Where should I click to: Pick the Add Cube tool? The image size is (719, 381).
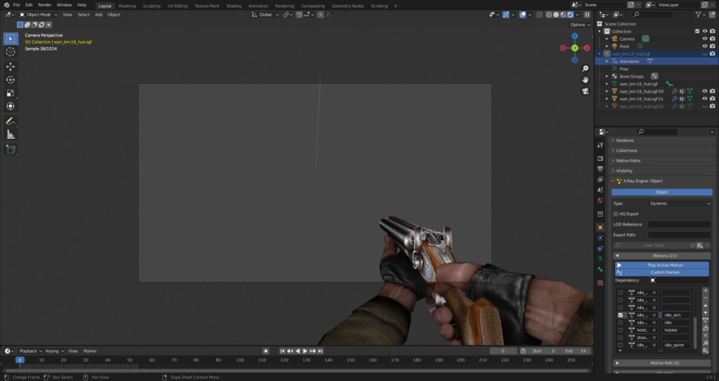coord(10,149)
